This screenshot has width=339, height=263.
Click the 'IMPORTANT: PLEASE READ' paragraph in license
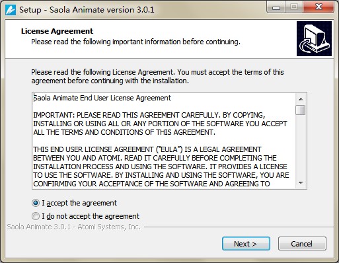(160, 124)
